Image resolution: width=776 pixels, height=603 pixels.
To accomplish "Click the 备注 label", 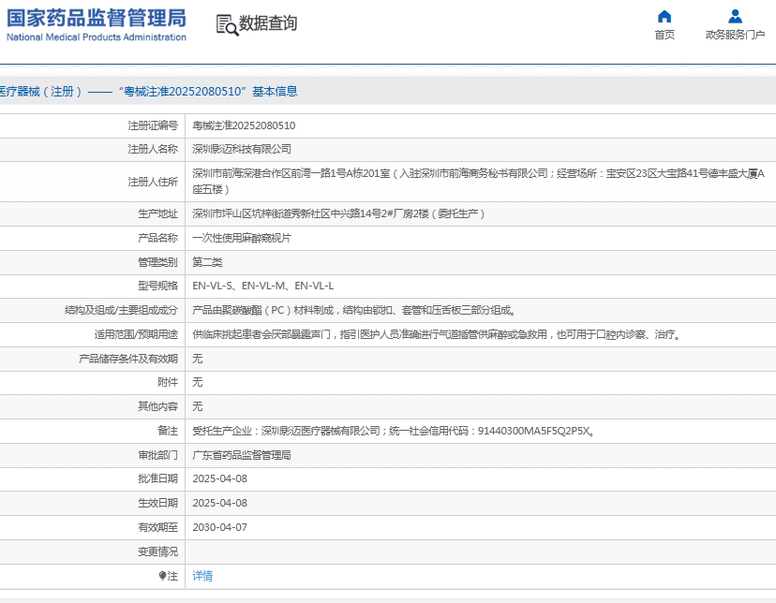I will [167, 431].
